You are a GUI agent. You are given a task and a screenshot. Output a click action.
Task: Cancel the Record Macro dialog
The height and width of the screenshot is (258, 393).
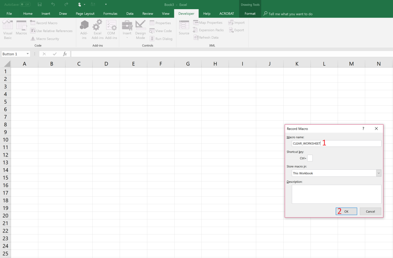(370, 211)
